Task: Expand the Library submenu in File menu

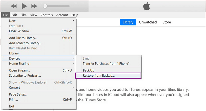Action: (x=39, y=53)
